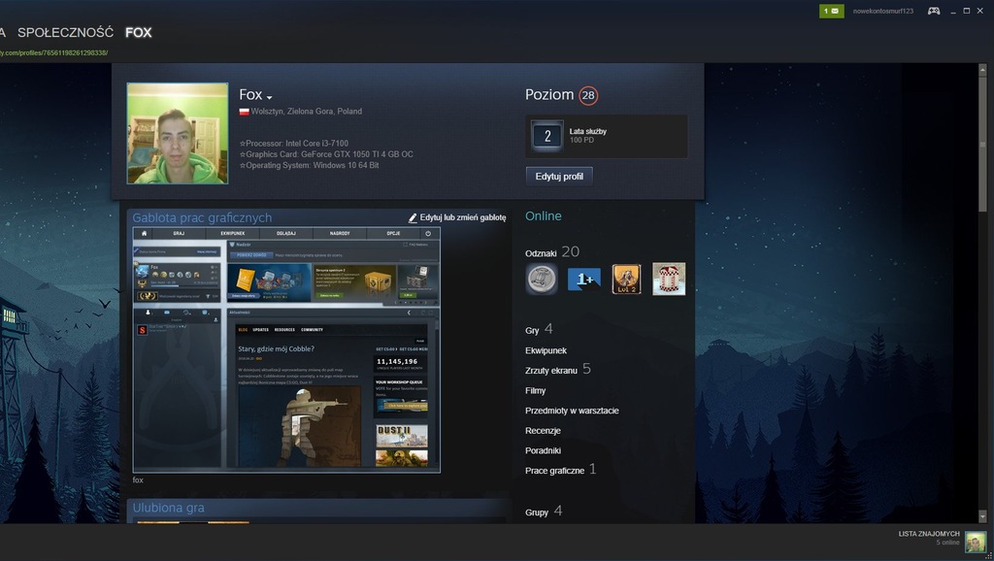The width and height of the screenshot is (994, 561).
Task: Open the Ekwipunek inventory link
Action: click(546, 350)
